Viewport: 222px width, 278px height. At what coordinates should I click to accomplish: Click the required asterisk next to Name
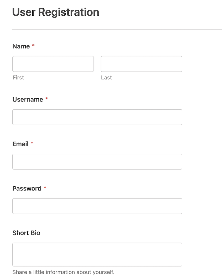(x=33, y=45)
